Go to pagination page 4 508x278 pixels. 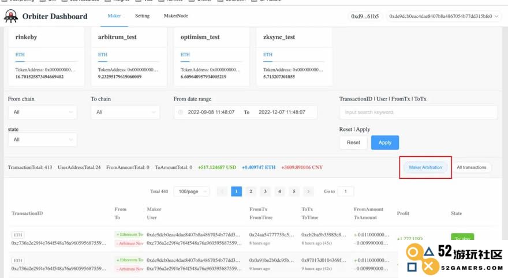(x=279, y=191)
